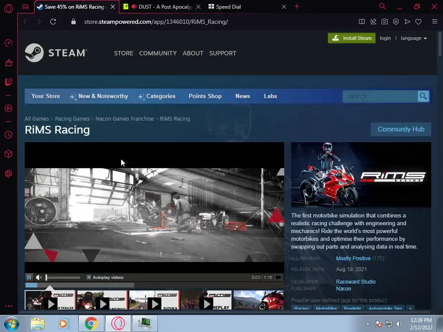Toggle Autoplay videos checkbox

pos(89,277)
